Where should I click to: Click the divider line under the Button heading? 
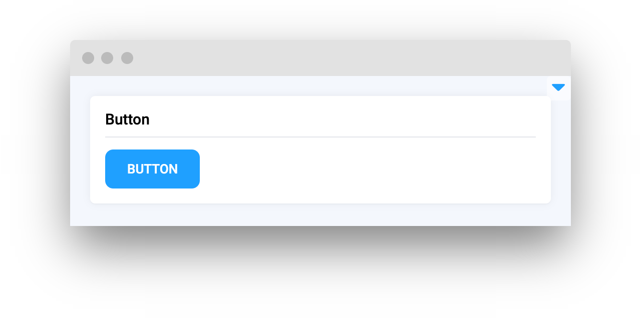coord(320,136)
